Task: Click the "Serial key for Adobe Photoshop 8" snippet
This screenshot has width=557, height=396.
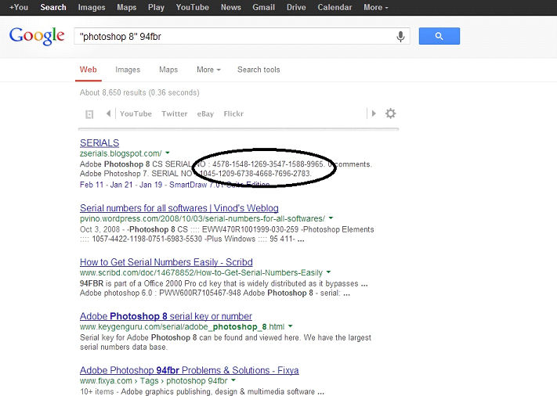Action: pos(226,342)
